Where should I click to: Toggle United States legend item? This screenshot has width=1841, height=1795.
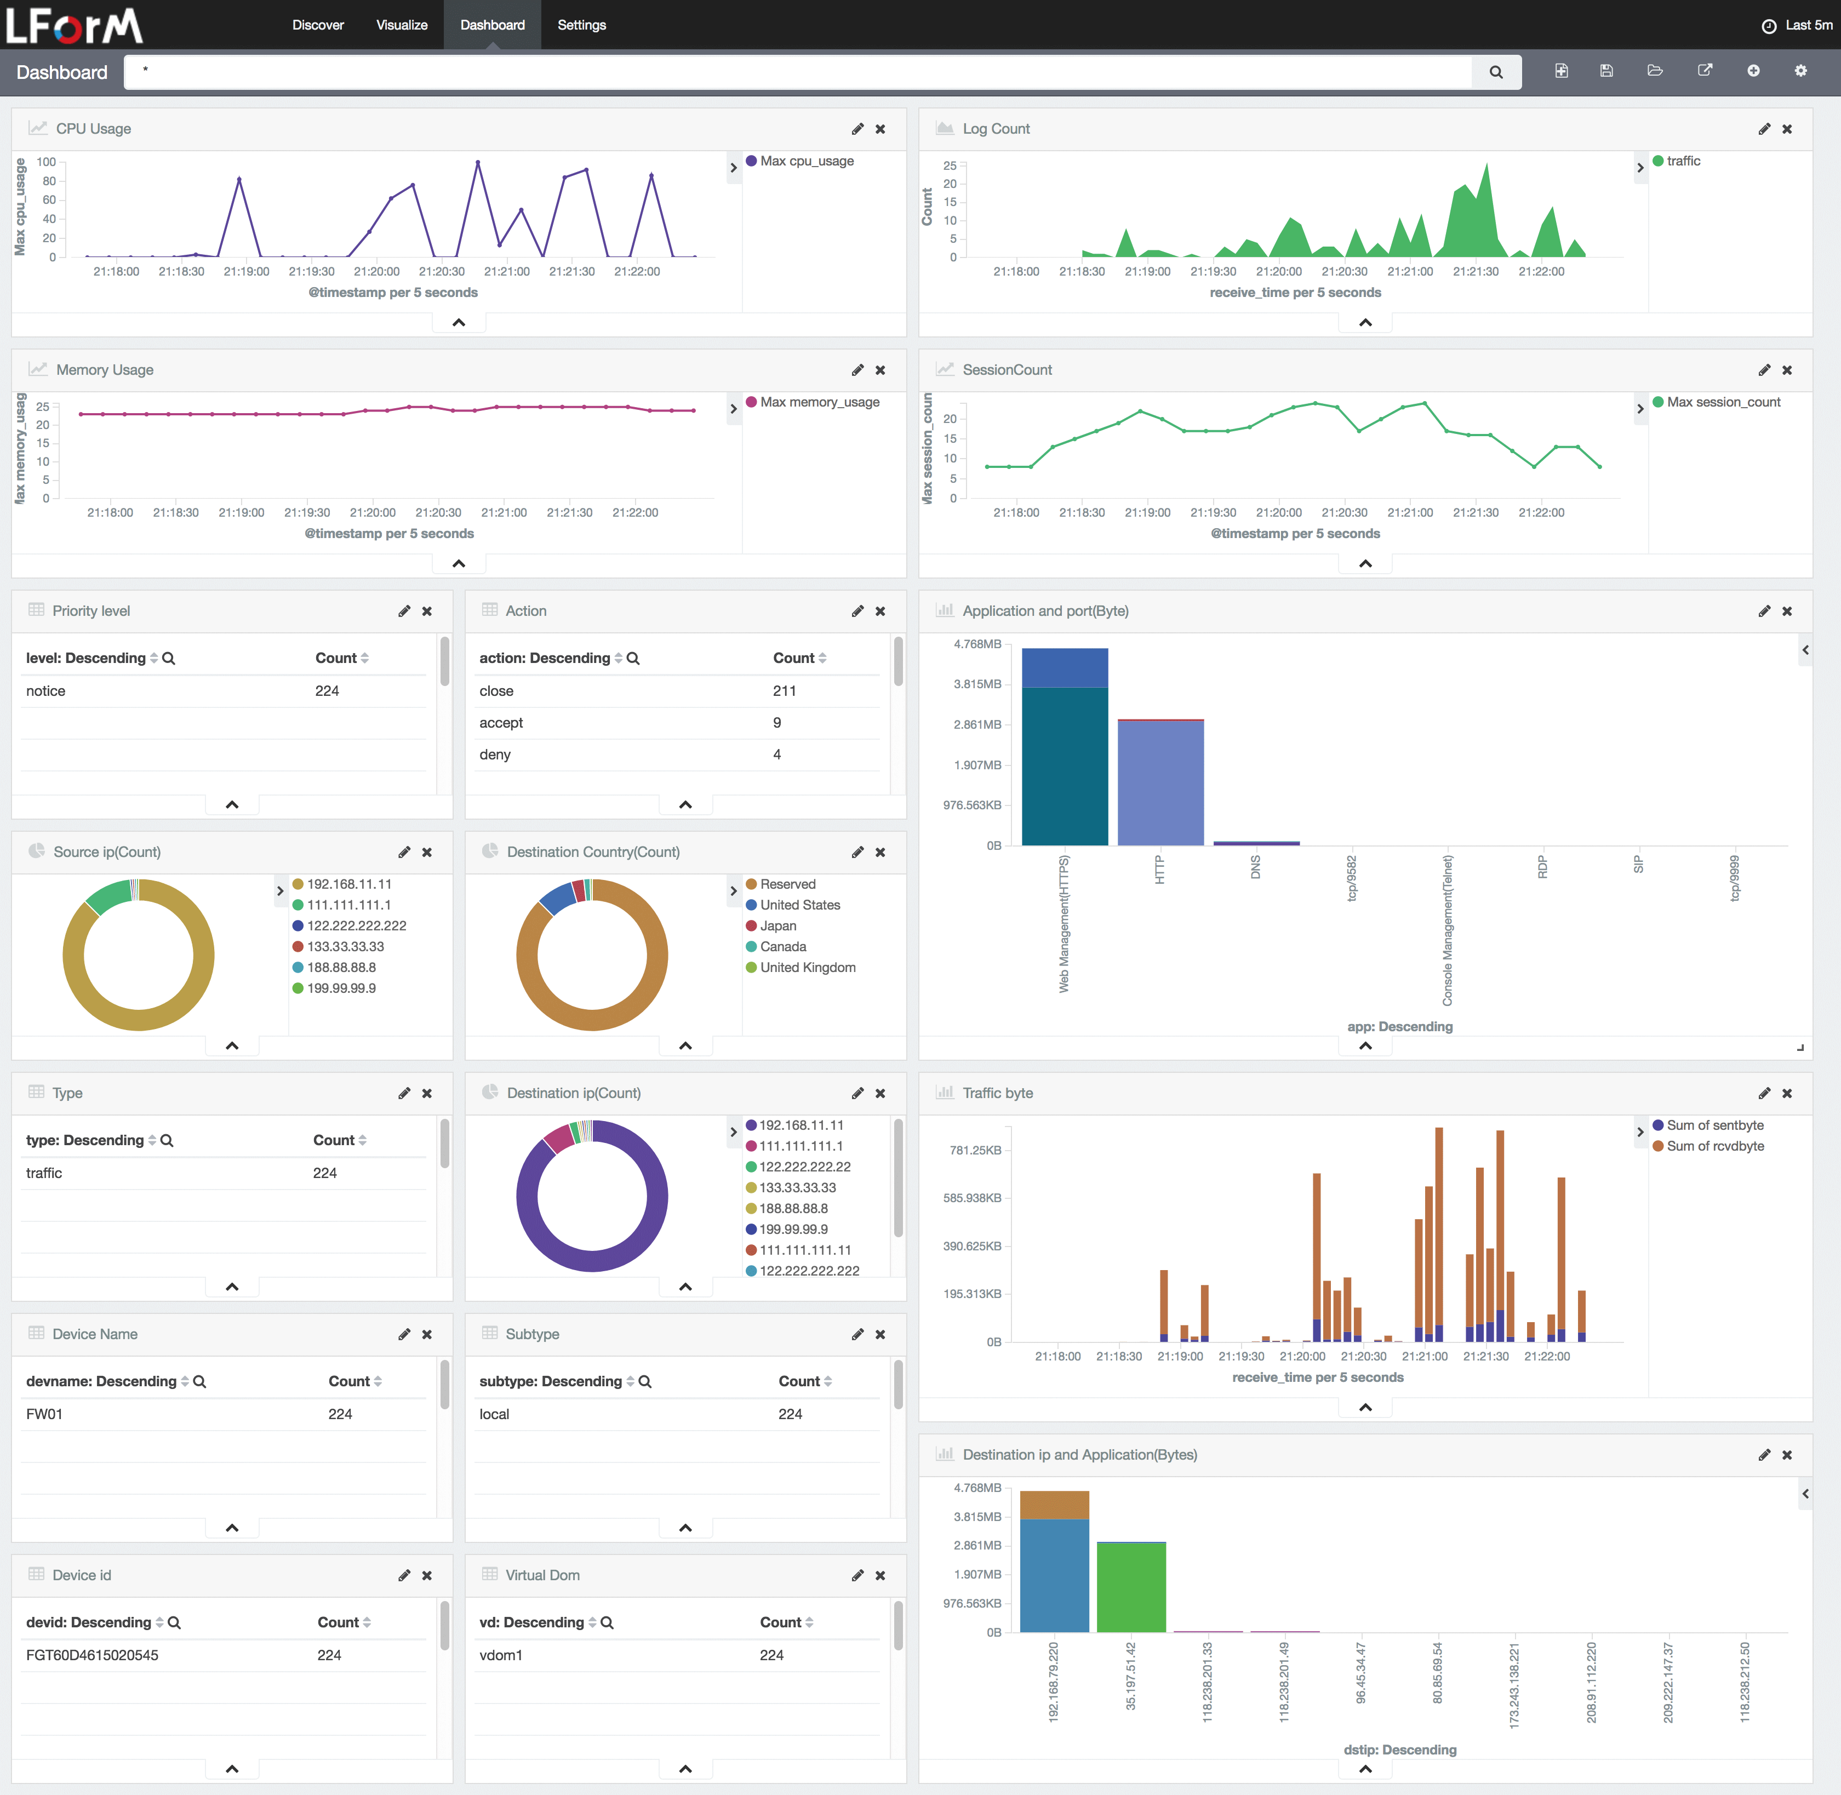799,905
